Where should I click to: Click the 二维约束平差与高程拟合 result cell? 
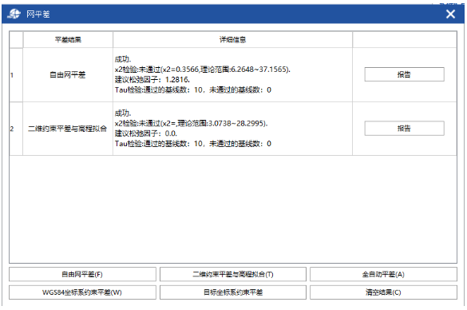pyautogui.click(x=68, y=129)
